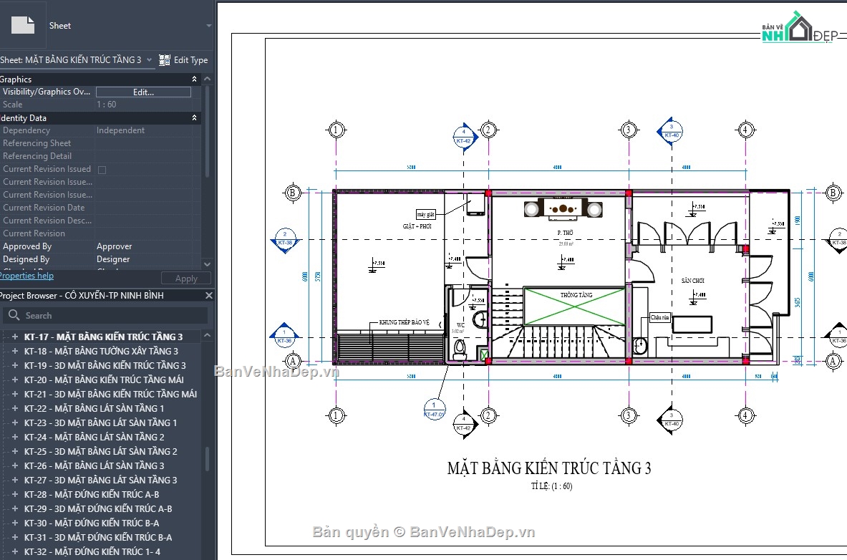Select top grid bubble 4
The height and width of the screenshot is (560, 847).
tap(745, 130)
